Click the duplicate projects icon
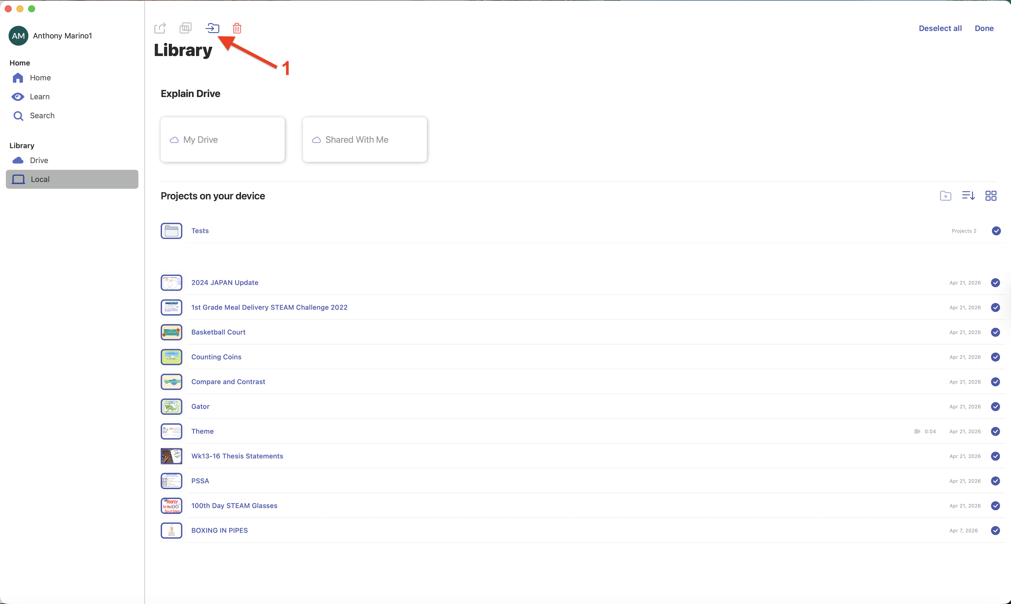 (x=186, y=28)
